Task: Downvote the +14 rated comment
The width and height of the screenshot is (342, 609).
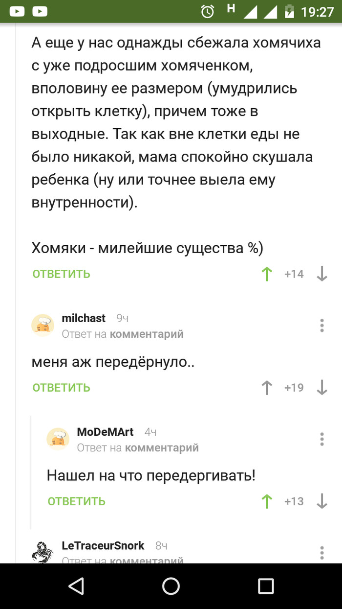Action: (322, 274)
